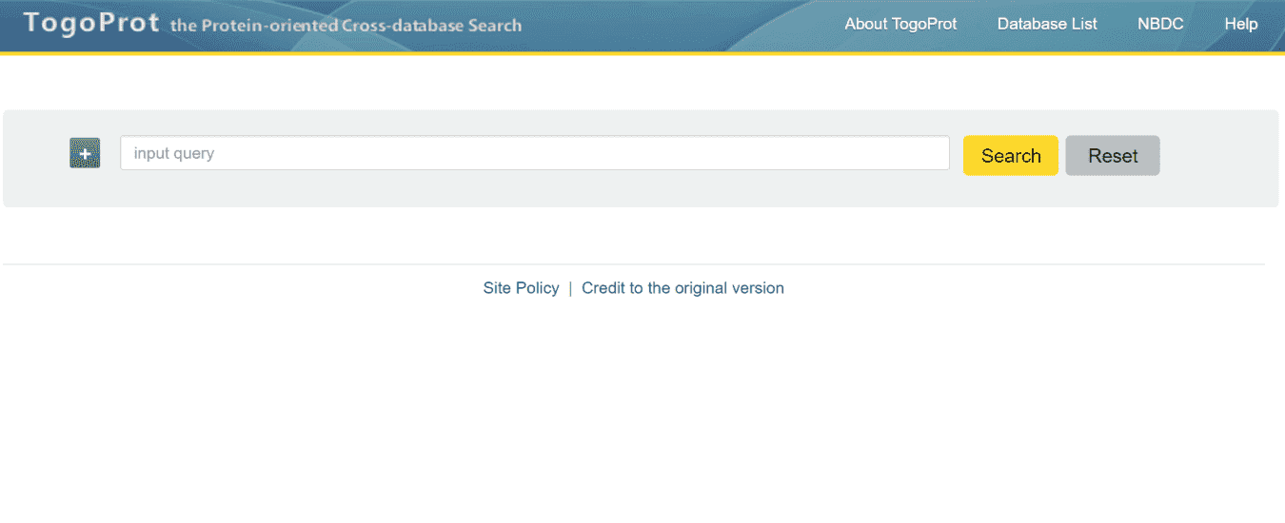The width and height of the screenshot is (1285, 523).
Task: Select the input query placeholder text area
Action: 174,153
